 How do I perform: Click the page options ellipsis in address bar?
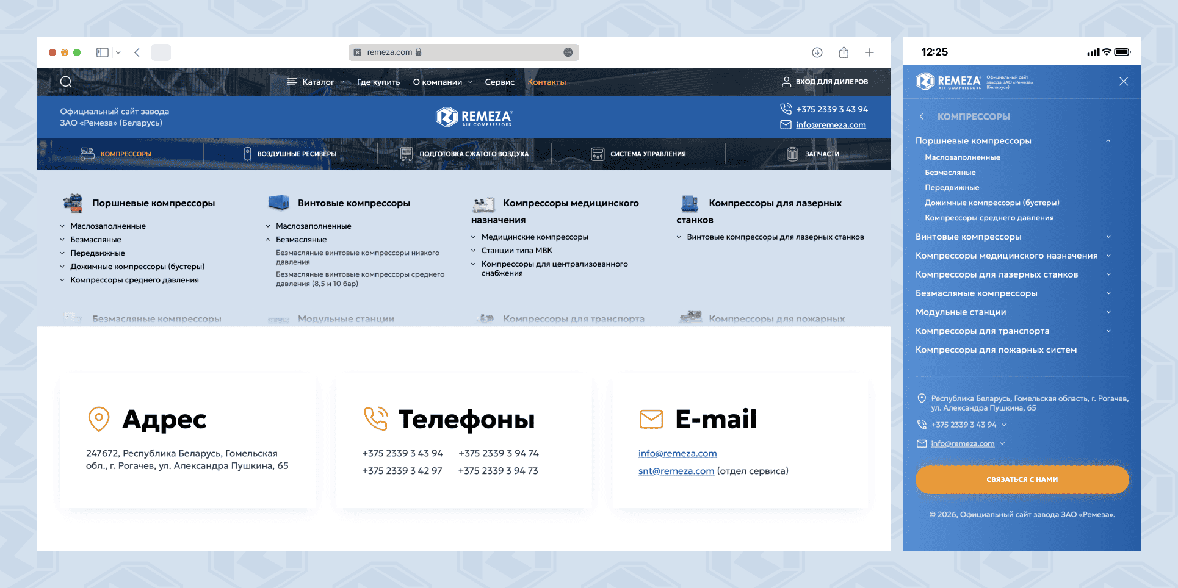click(x=568, y=52)
